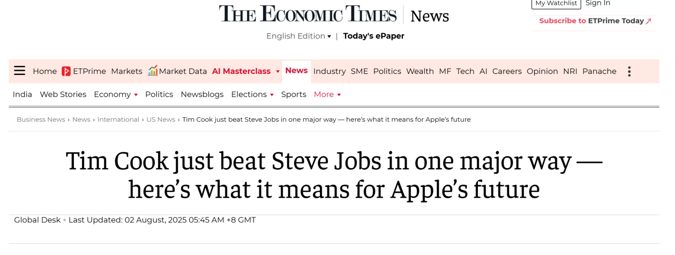This screenshot has width=675, height=255.
Task: Expand the Economy submenu arrow
Action: [136, 95]
